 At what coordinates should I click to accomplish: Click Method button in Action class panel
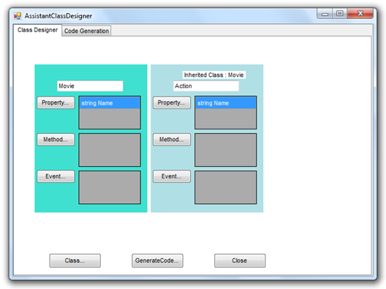(172, 140)
